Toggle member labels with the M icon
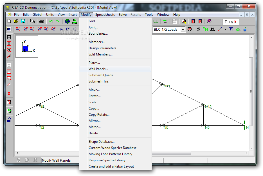This screenshot has width=263, height=176. [x=213, y=29]
